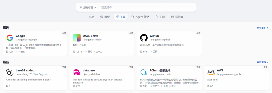Image resolution: width=272 pixels, height=93 pixels.
Task: Click the 工具 tag under Github description
Action: tap(154, 52)
